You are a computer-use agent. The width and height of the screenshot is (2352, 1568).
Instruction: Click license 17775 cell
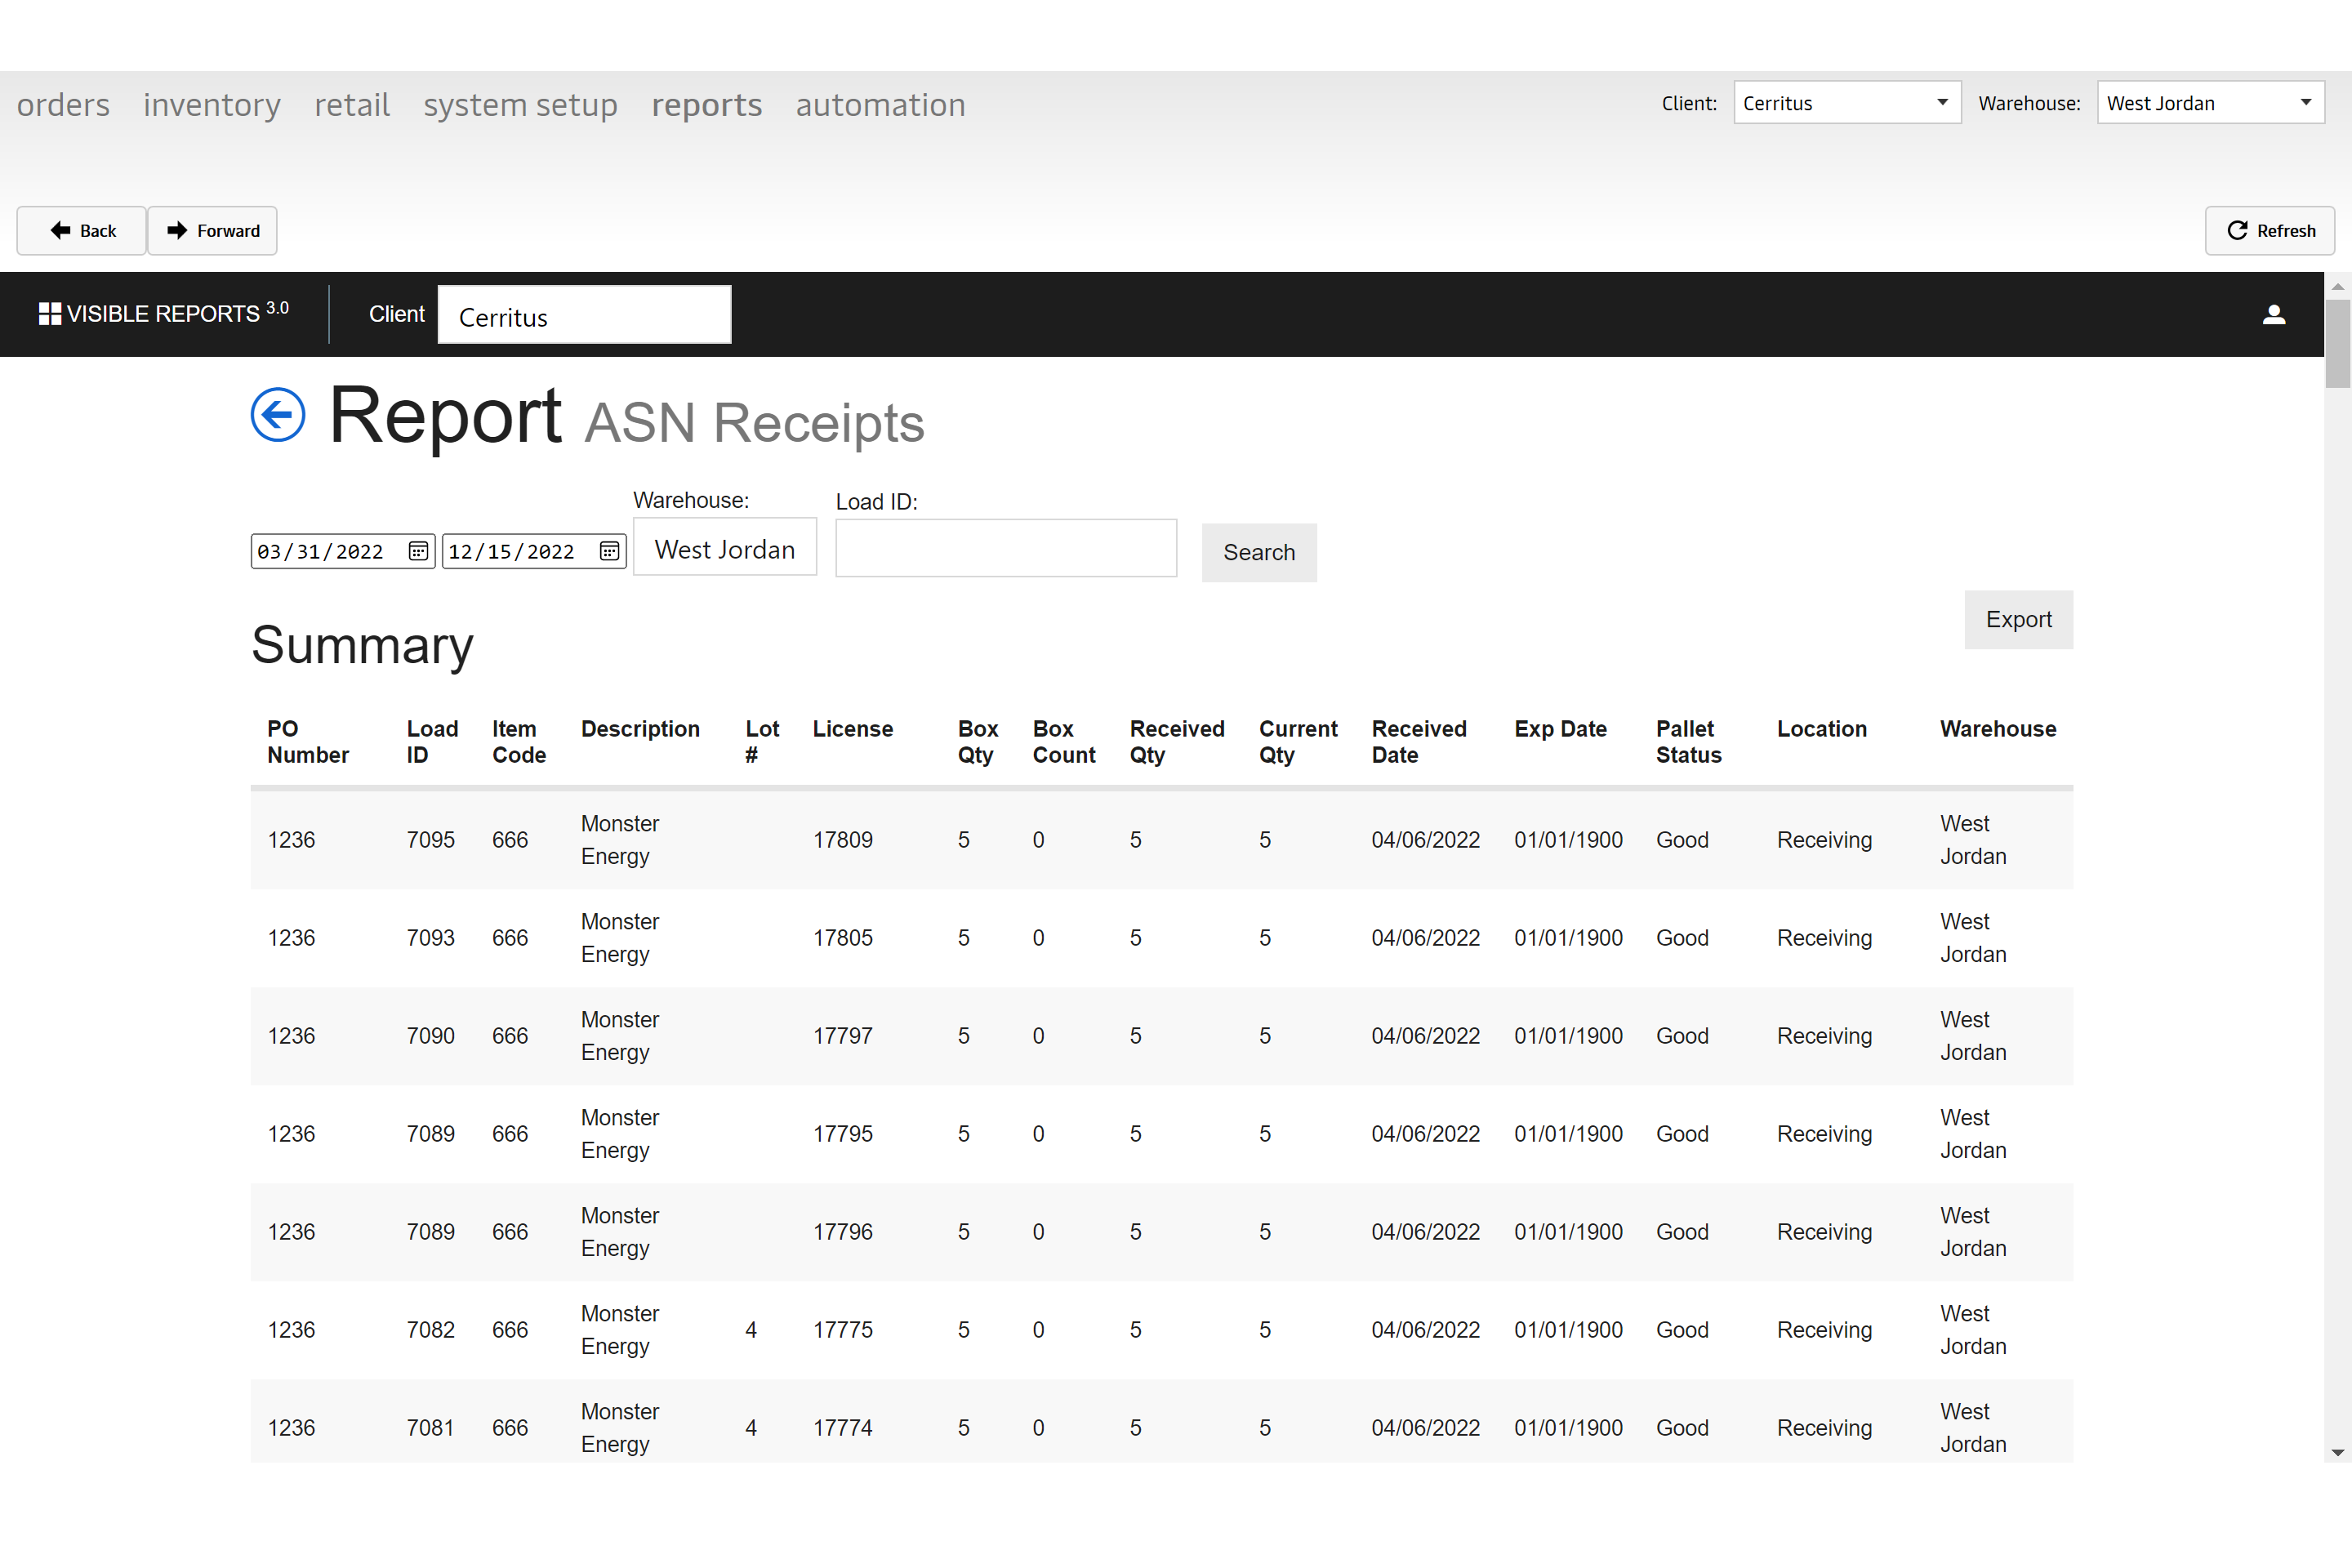point(843,1330)
